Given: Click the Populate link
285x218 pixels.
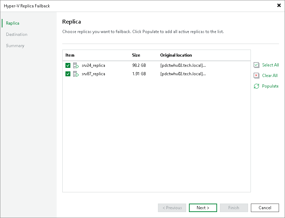Looking at the screenshot, I should (x=270, y=86).
